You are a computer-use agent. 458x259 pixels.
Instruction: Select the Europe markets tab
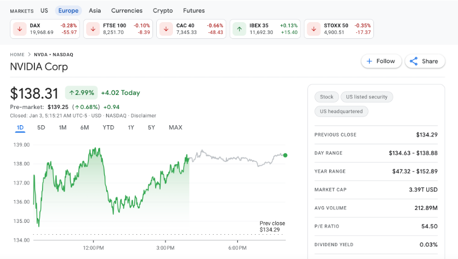(68, 11)
